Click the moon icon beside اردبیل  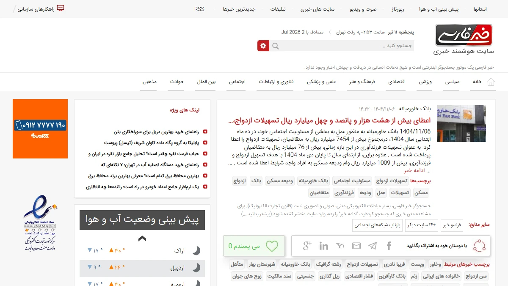tap(196, 267)
